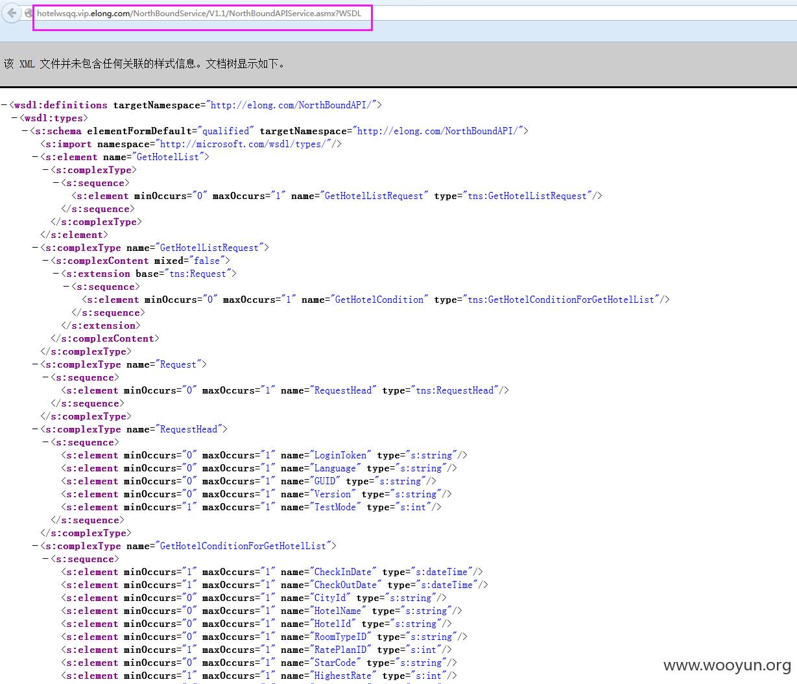Click the HotelName element line

coord(261,611)
